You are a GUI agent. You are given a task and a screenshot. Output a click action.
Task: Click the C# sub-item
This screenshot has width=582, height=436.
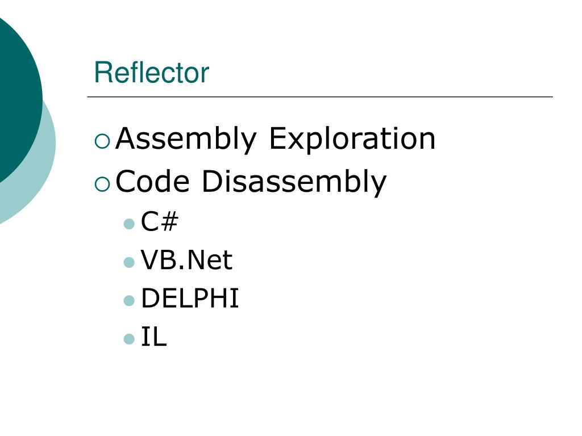coord(160,221)
